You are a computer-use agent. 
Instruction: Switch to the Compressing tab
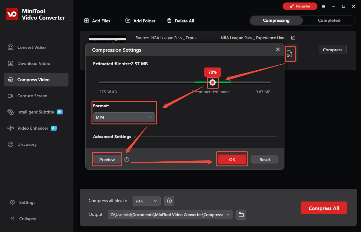pos(276,21)
